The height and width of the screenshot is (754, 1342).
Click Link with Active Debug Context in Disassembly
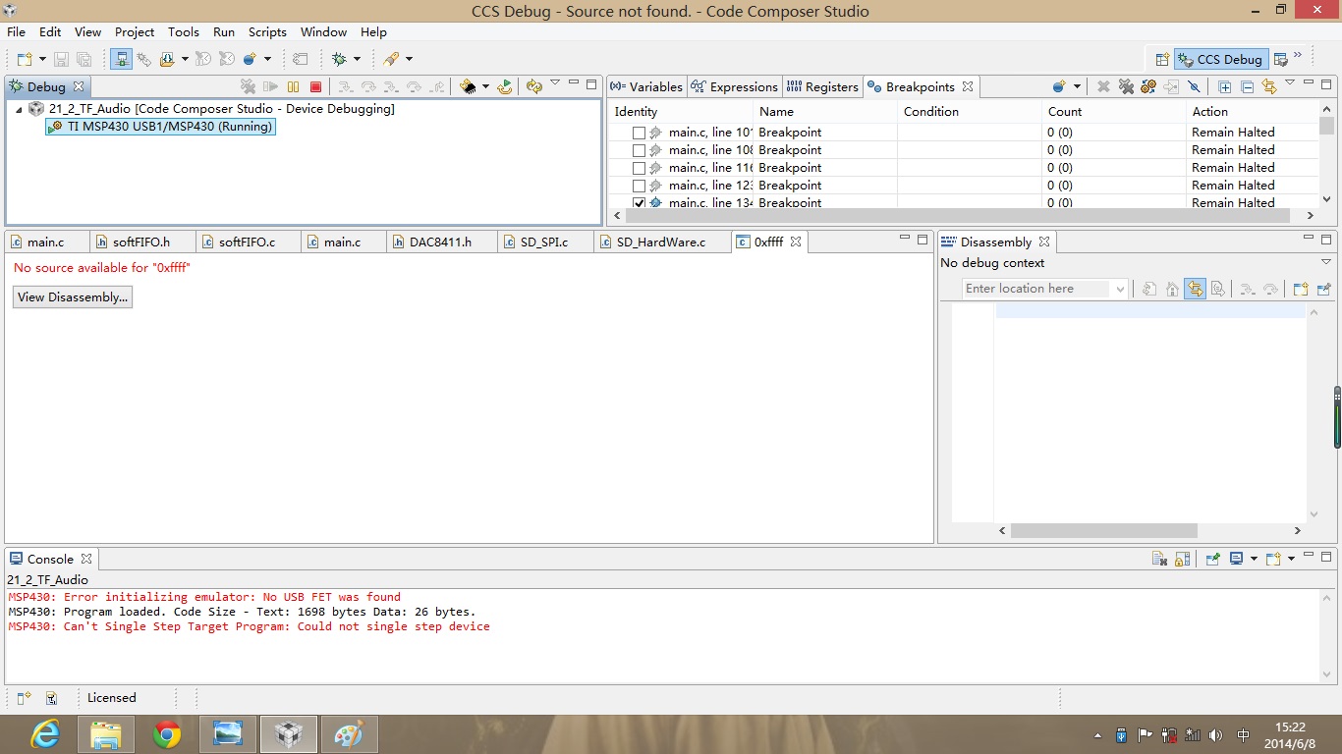1195,289
